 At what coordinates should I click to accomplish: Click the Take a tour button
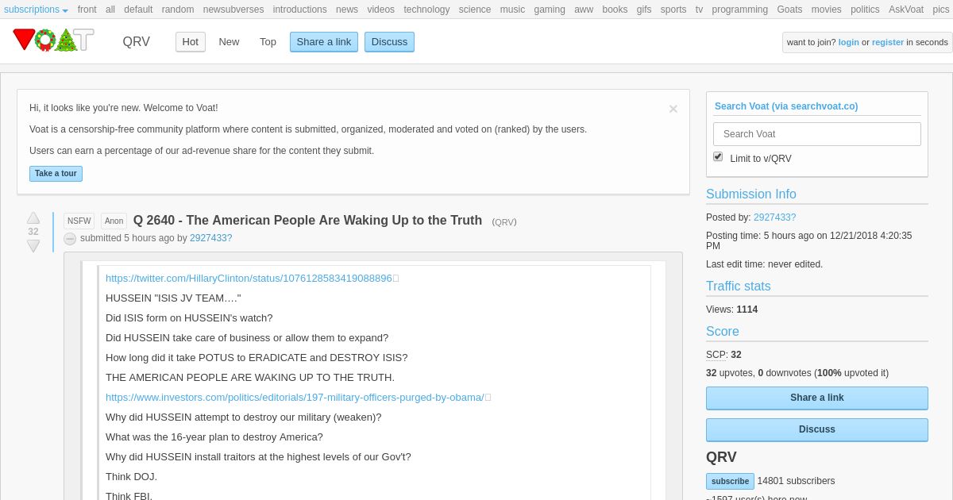point(56,173)
